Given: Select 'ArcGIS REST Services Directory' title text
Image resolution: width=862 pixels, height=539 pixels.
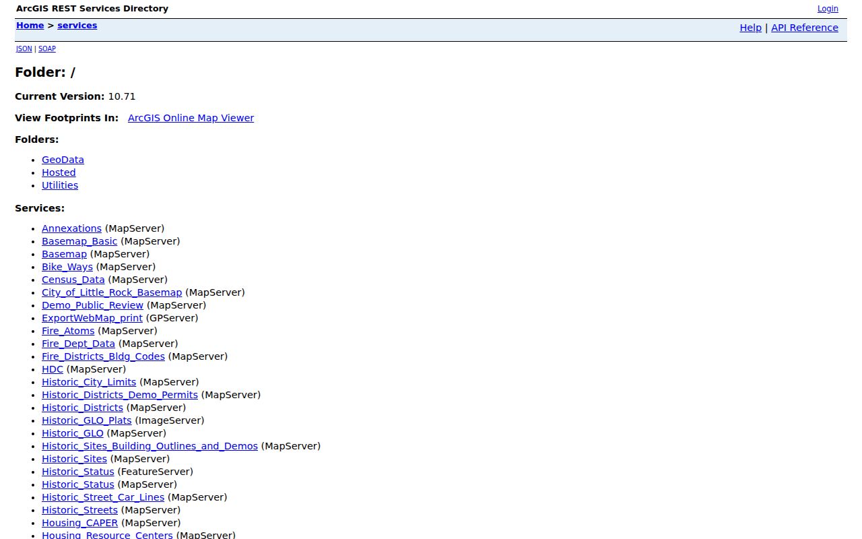Looking at the screenshot, I should 92,9.
